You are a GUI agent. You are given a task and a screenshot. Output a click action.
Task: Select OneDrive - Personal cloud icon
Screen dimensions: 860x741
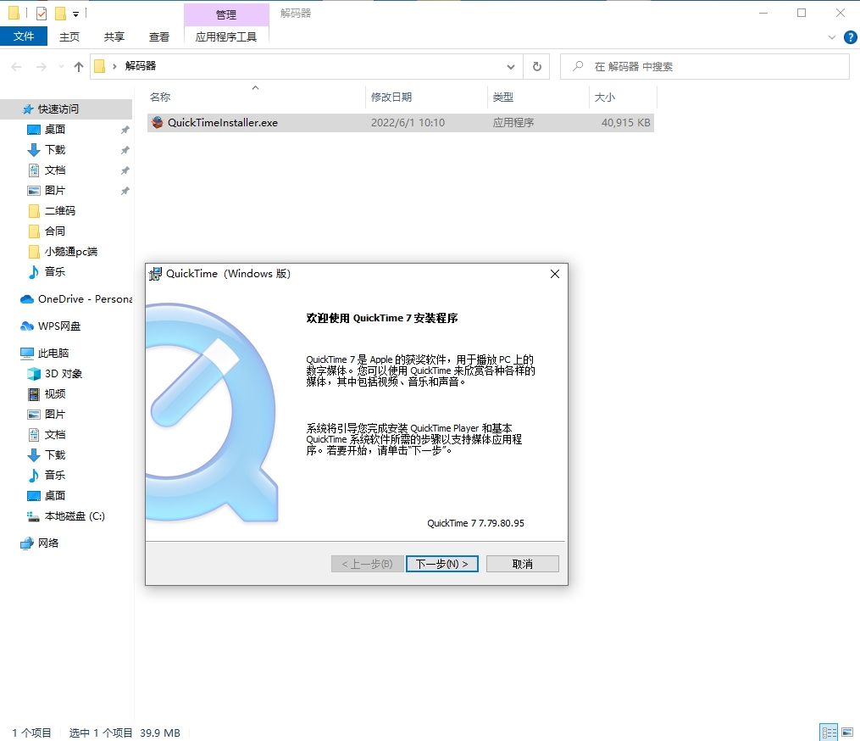coord(27,299)
